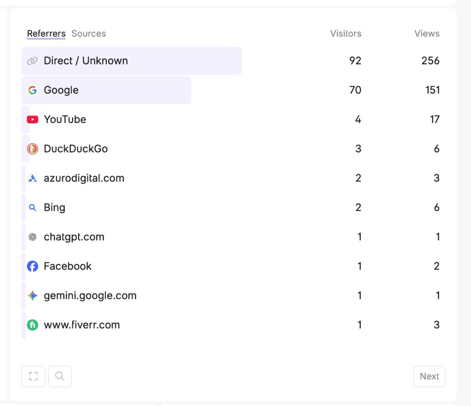Click the Bing search icon

tap(32, 208)
